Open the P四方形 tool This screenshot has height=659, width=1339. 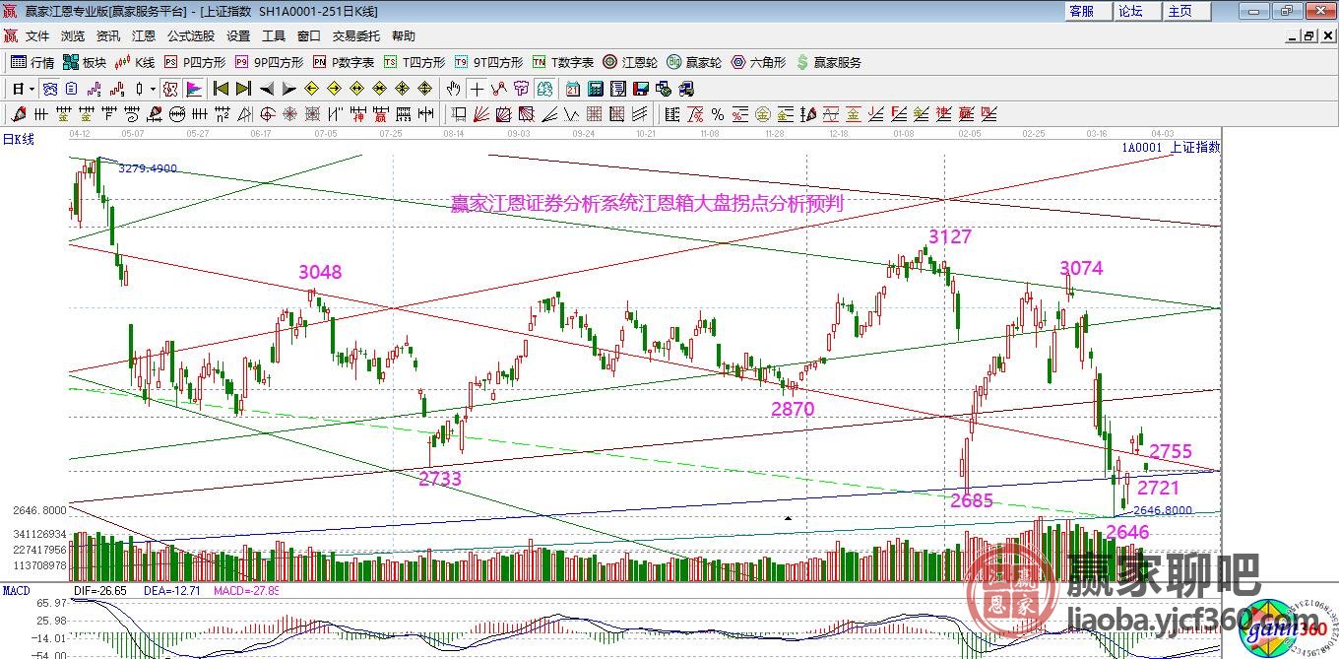[195, 62]
